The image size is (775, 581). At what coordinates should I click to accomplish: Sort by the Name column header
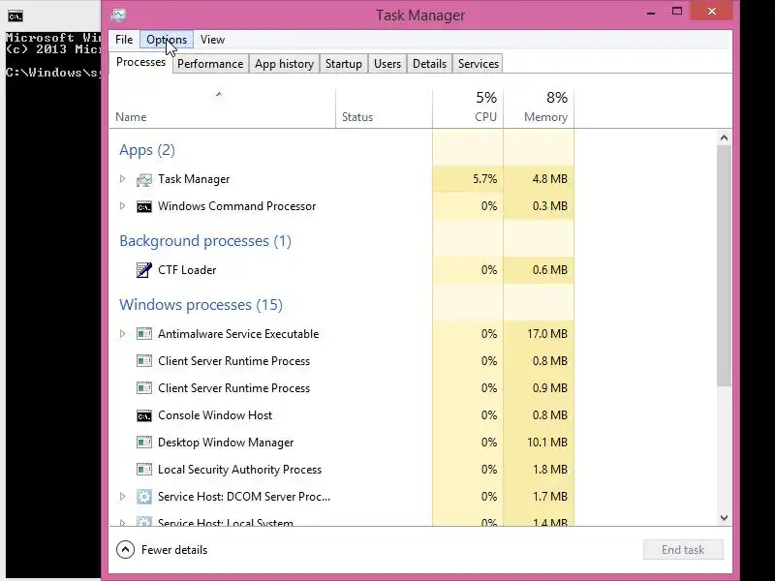[223, 108]
